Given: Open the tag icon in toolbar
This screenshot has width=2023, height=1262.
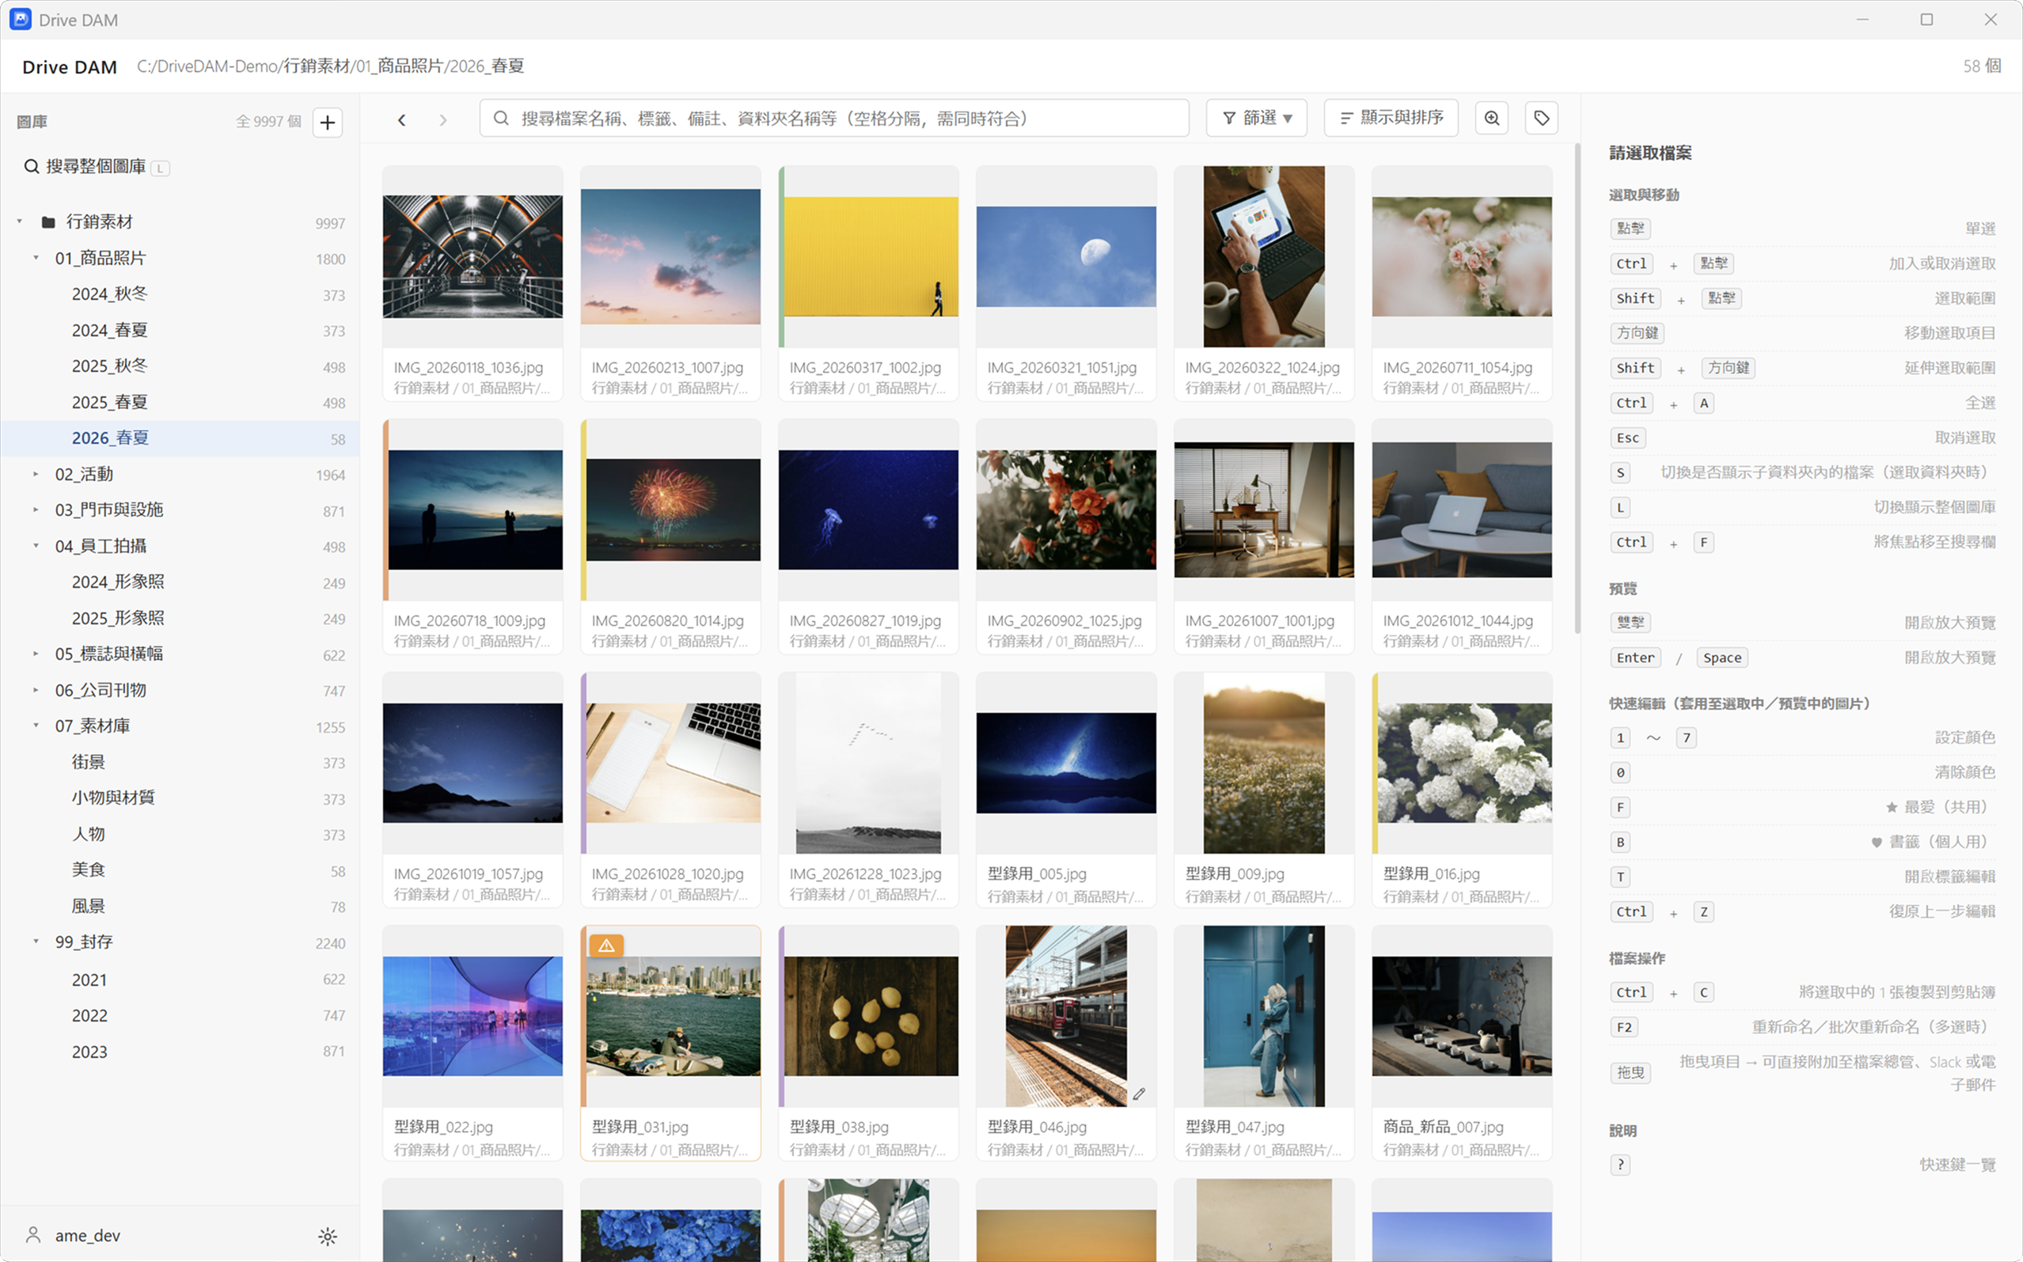Looking at the screenshot, I should (1541, 119).
